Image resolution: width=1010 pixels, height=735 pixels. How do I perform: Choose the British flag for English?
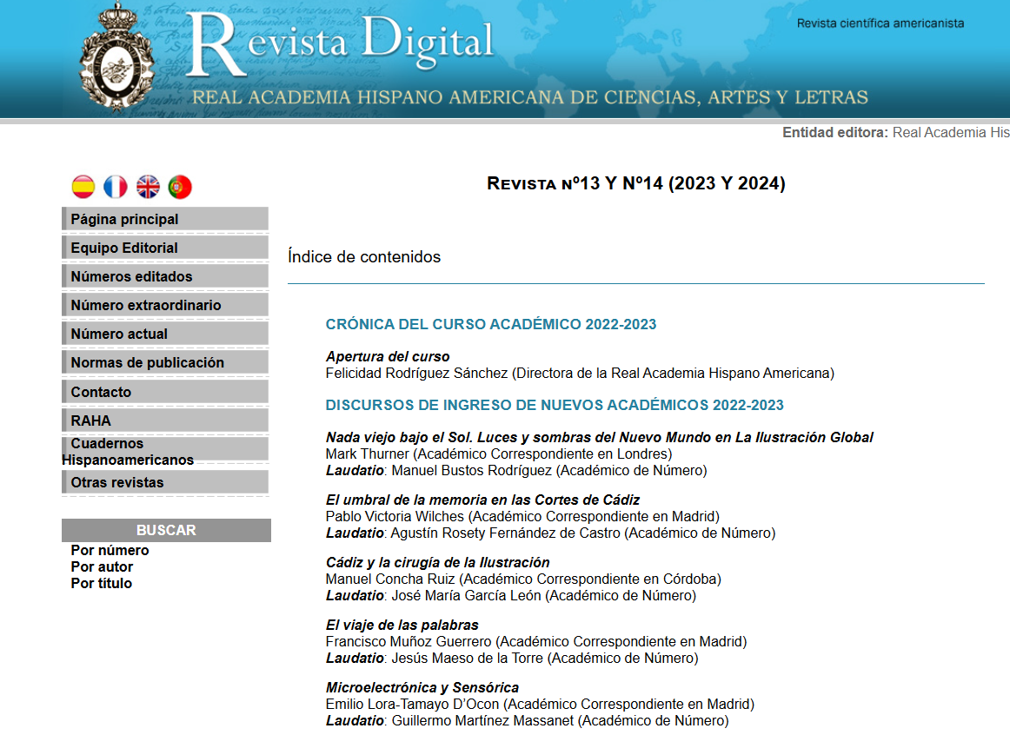point(148,187)
